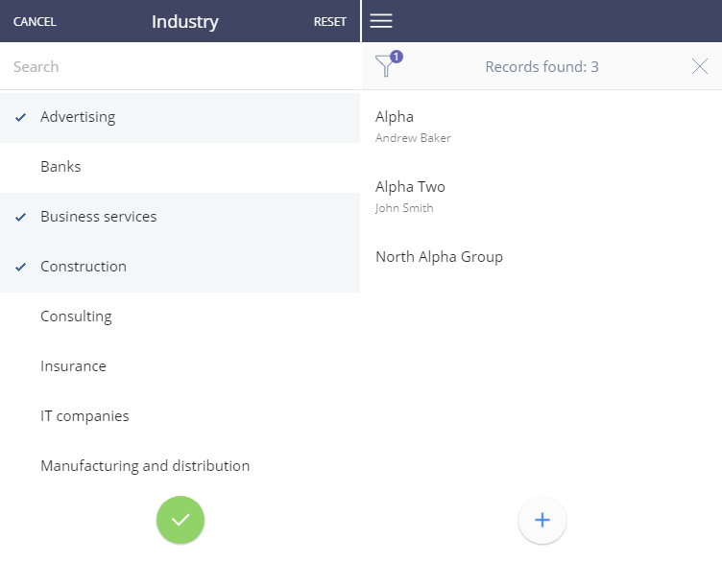The height and width of the screenshot is (563, 722).
Task: Uncheck the Advertising industry
Action: point(180,117)
